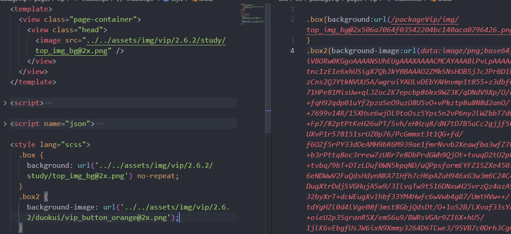The width and height of the screenshot is (511, 234).
Task: Select line number 4 in right pane
Action: [x=292, y=51]
